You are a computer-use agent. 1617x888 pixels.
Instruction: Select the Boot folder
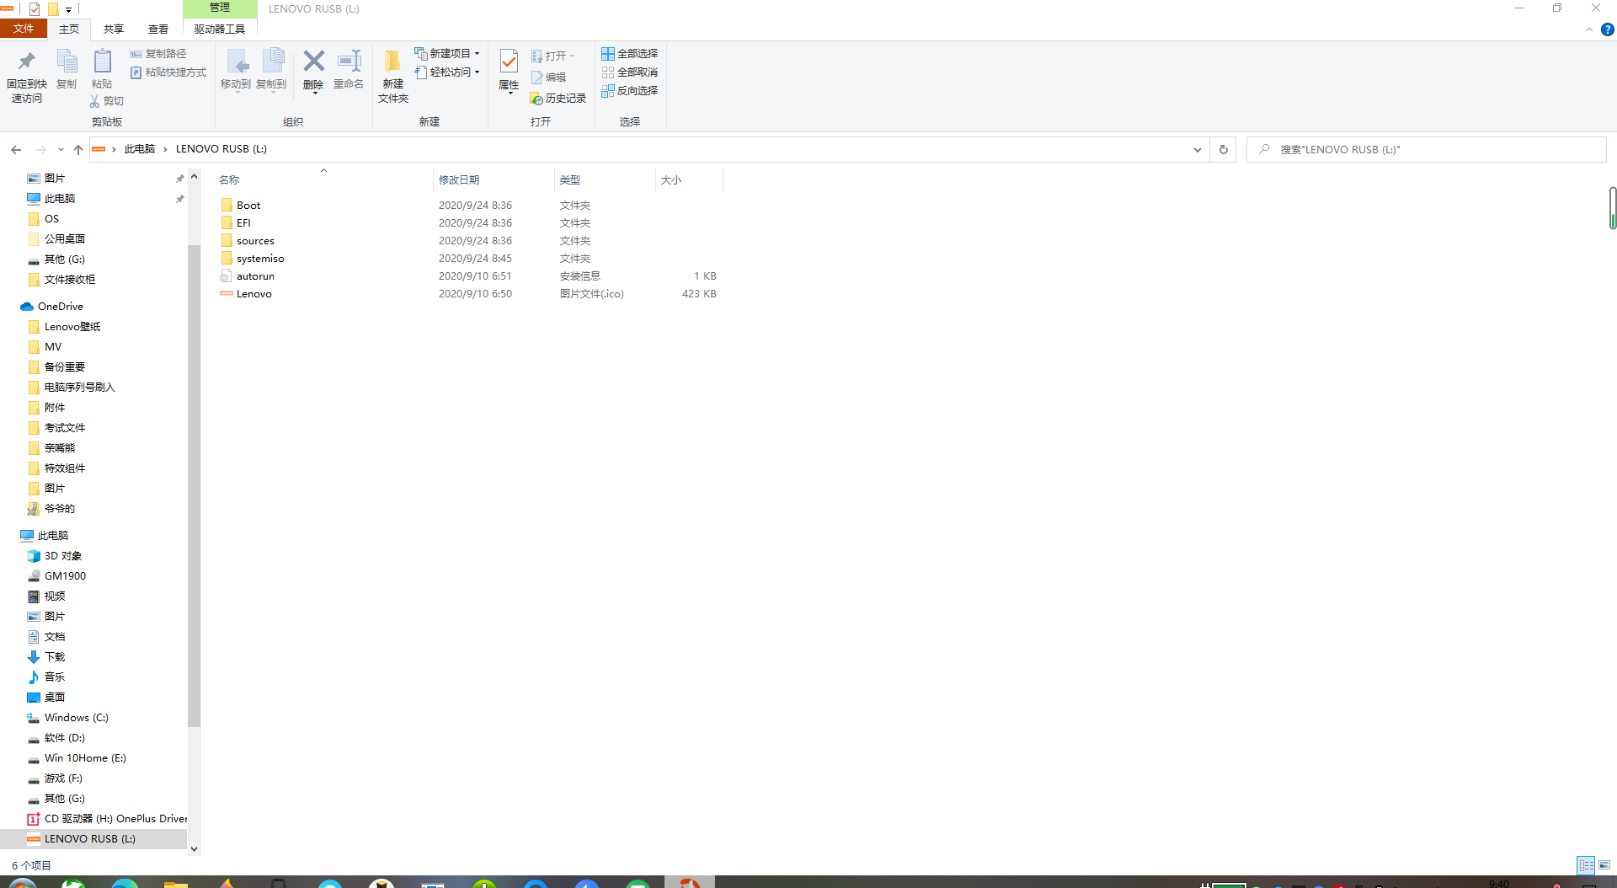click(248, 205)
